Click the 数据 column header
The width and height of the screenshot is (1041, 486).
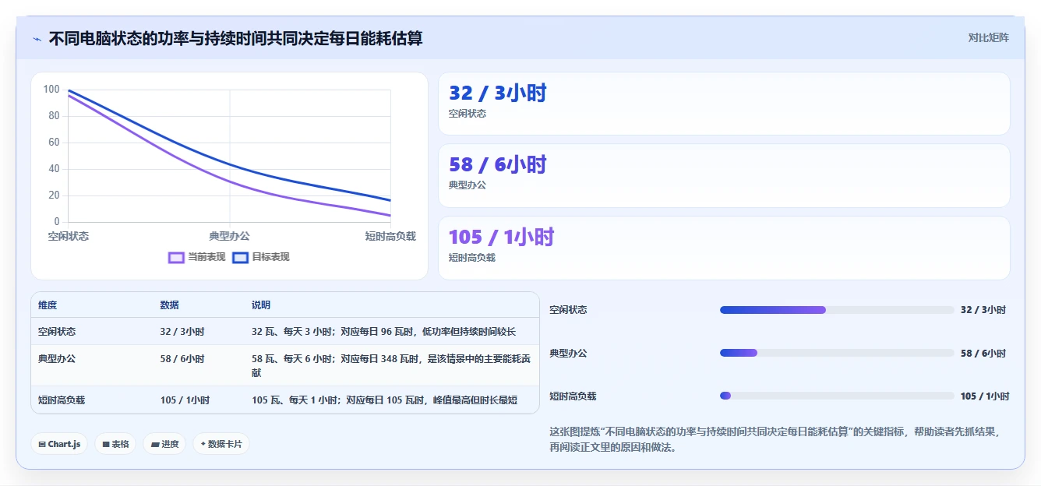[170, 305]
